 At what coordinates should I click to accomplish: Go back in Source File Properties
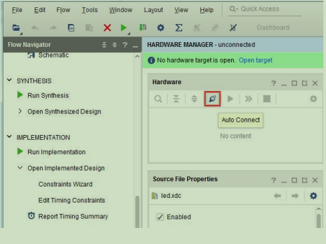[277, 196]
